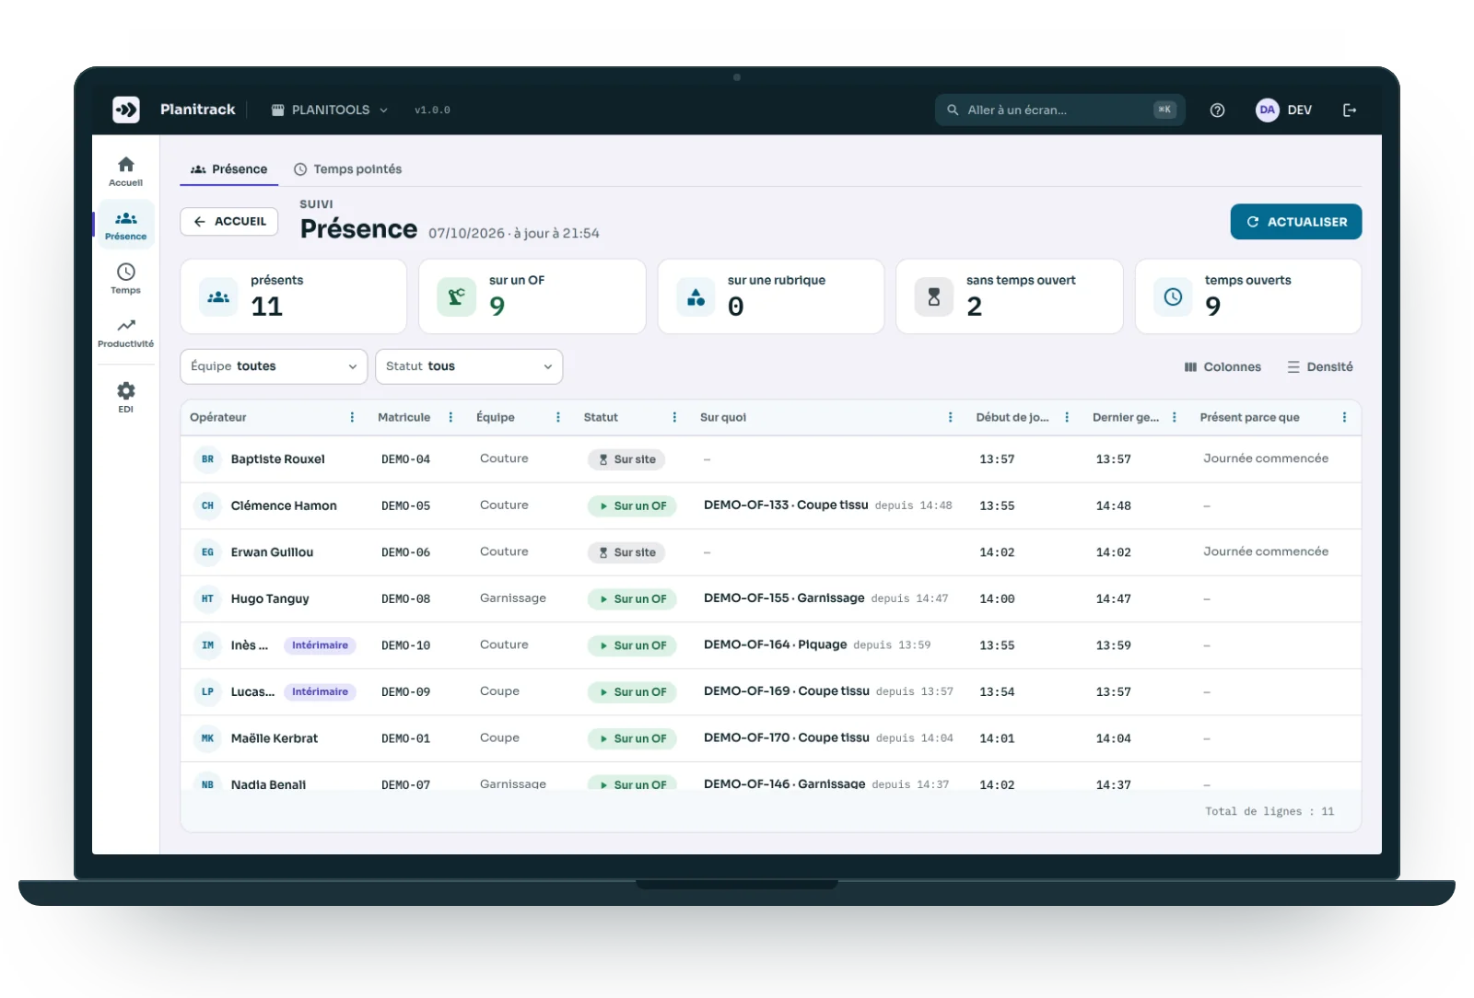Viewport: 1474px width, 998px height.
Task: Open Opérateur column menu
Action: (x=352, y=417)
